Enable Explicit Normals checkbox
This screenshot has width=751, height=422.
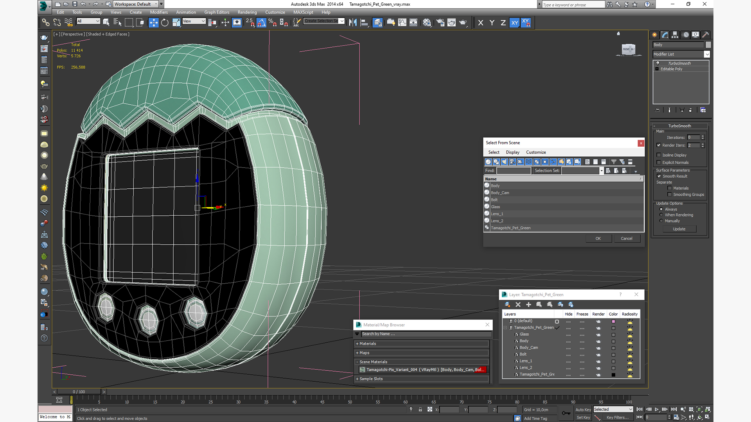point(659,162)
